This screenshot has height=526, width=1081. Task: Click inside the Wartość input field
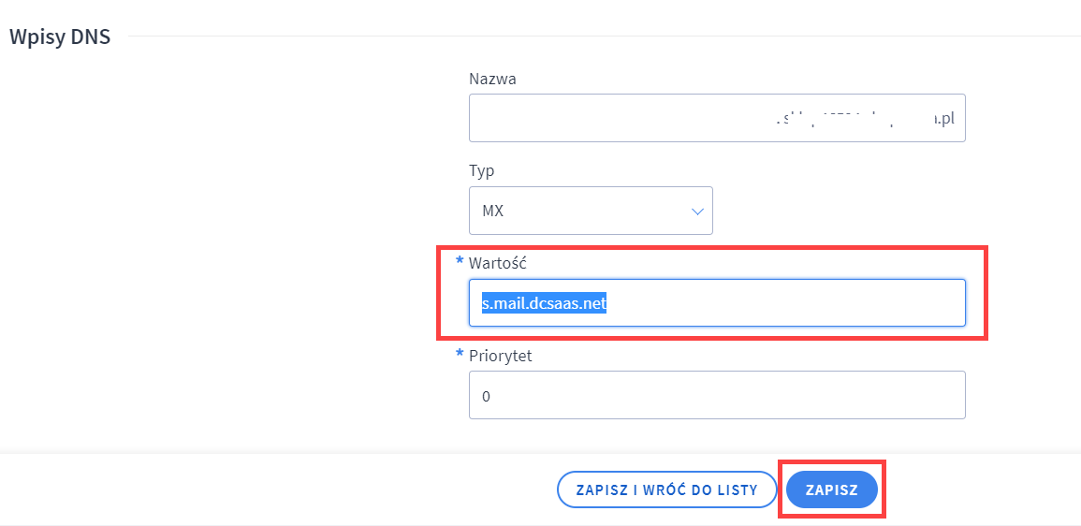717,302
